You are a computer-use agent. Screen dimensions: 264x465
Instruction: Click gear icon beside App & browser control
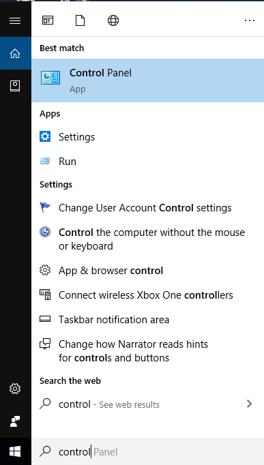[45, 271]
